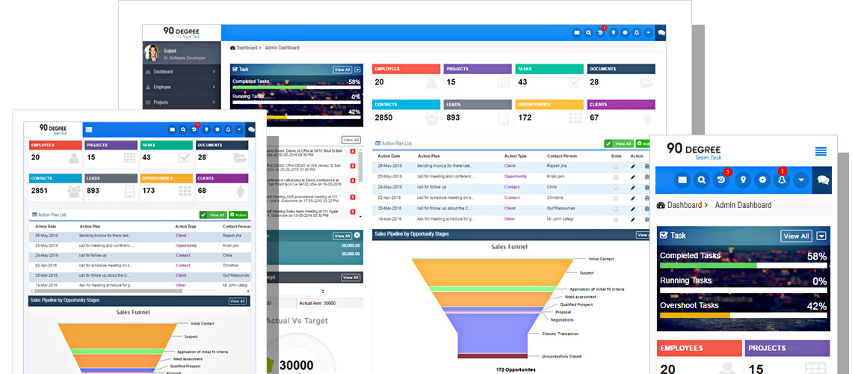Check the Done box for Gulf Resources
The width and height of the screenshot is (852, 374).
pos(616,208)
